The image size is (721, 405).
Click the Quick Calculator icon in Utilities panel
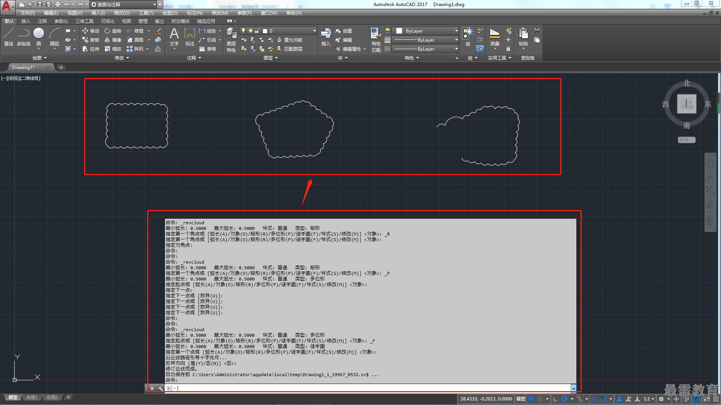pyautogui.click(x=508, y=49)
